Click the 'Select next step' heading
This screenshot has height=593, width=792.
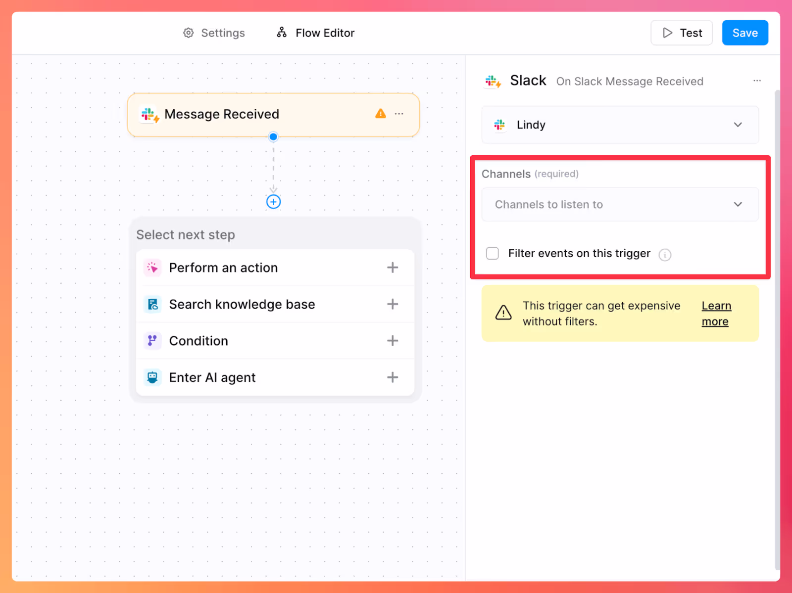pyautogui.click(x=186, y=235)
